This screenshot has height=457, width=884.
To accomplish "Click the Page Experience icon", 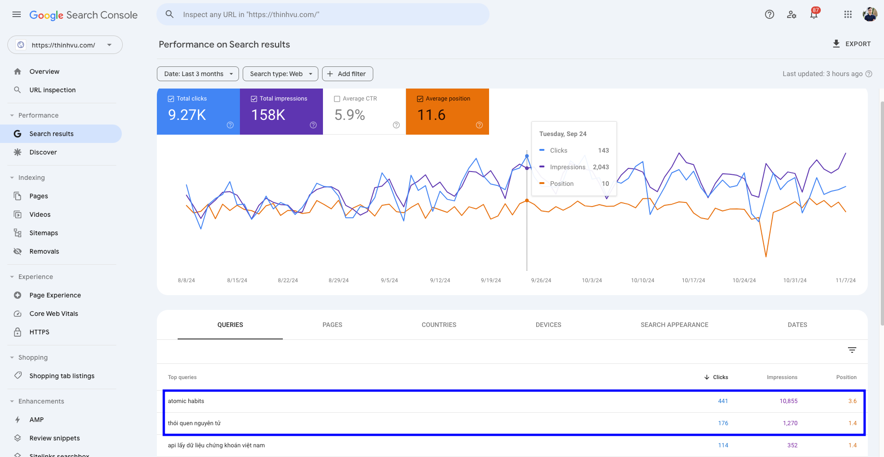I will [18, 295].
